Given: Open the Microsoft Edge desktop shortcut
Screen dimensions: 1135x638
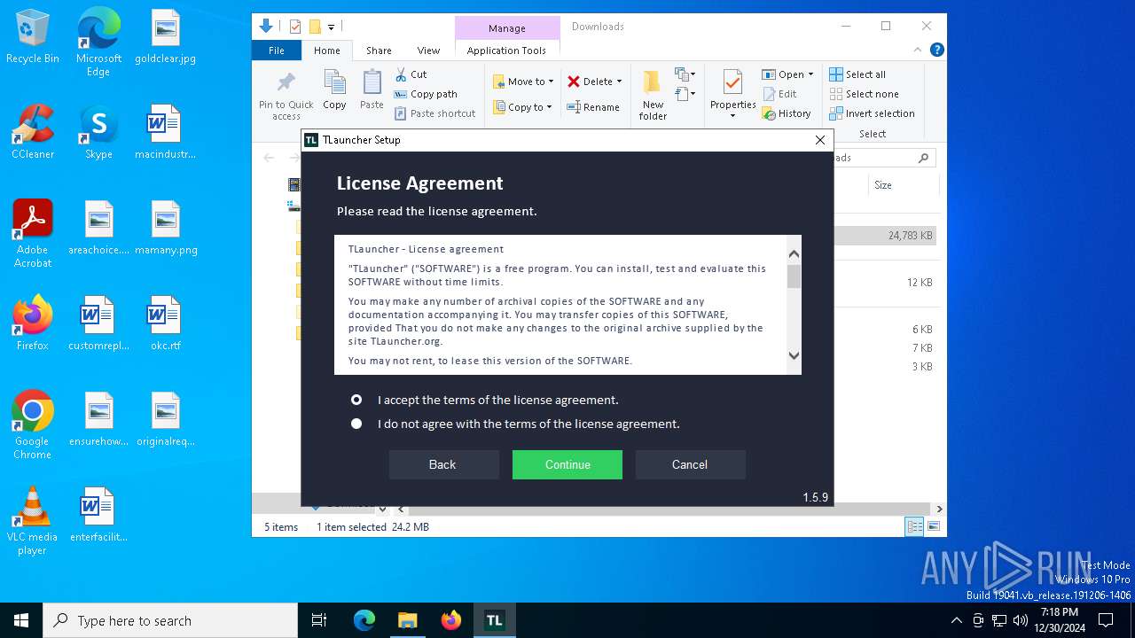Looking at the screenshot, I should point(98,43).
